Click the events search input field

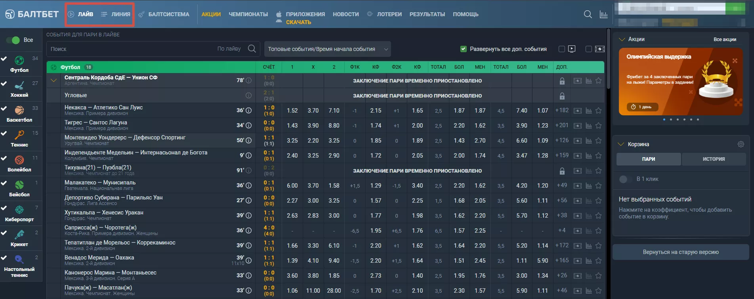[131, 49]
